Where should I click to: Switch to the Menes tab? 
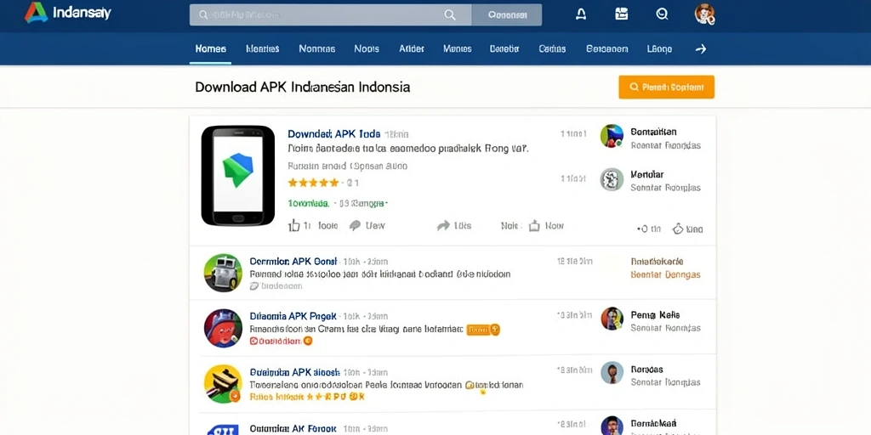[x=457, y=48]
